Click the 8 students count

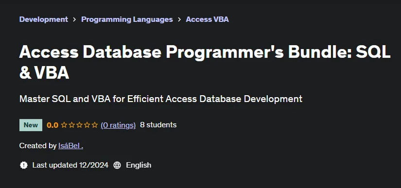(158, 125)
